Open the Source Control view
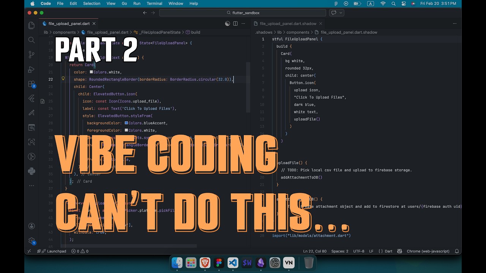This screenshot has width=486, height=273. coord(32,55)
